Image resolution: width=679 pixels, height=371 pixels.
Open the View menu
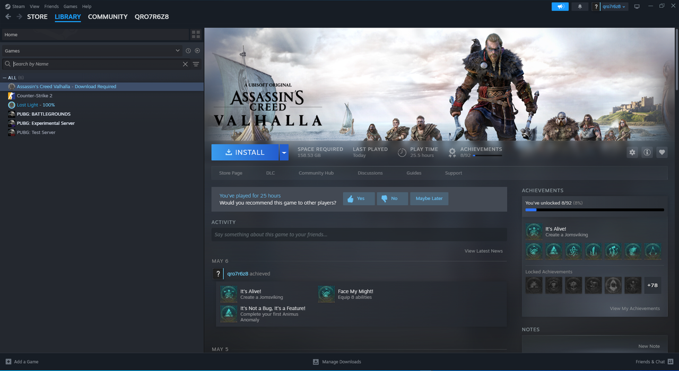(34, 6)
